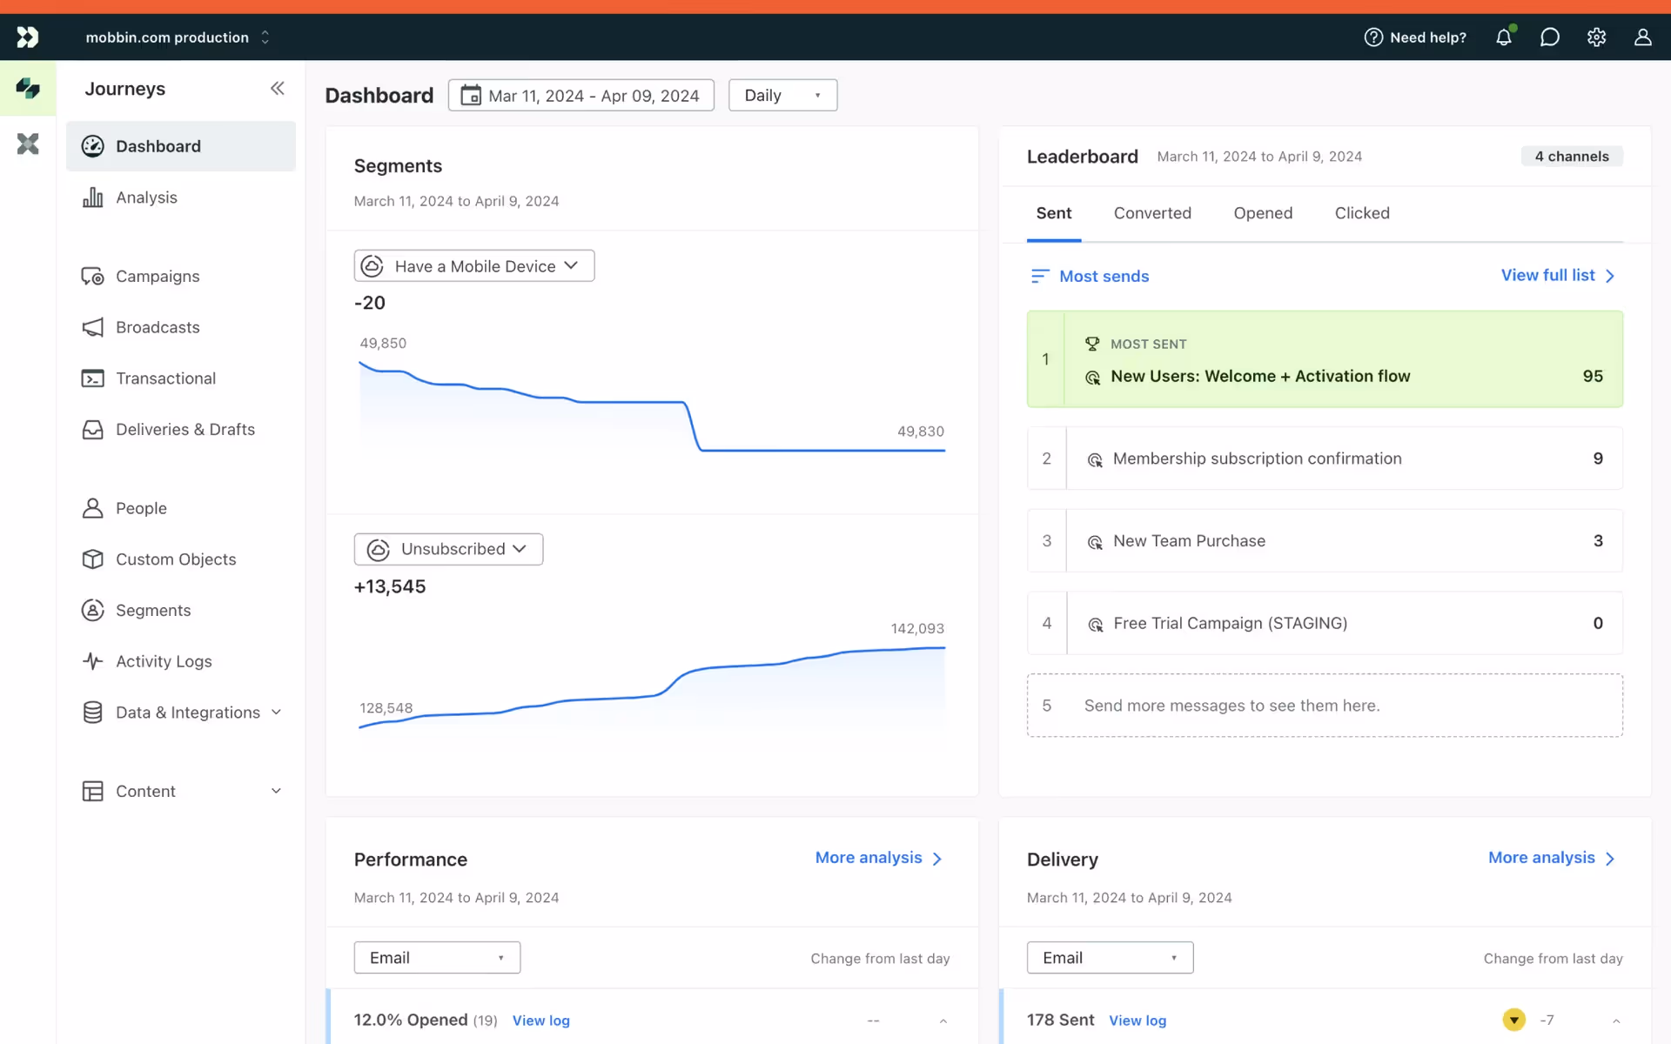Open Campaigns in the sidebar
Screen dimensions: 1671x1044
coord(158,276)
